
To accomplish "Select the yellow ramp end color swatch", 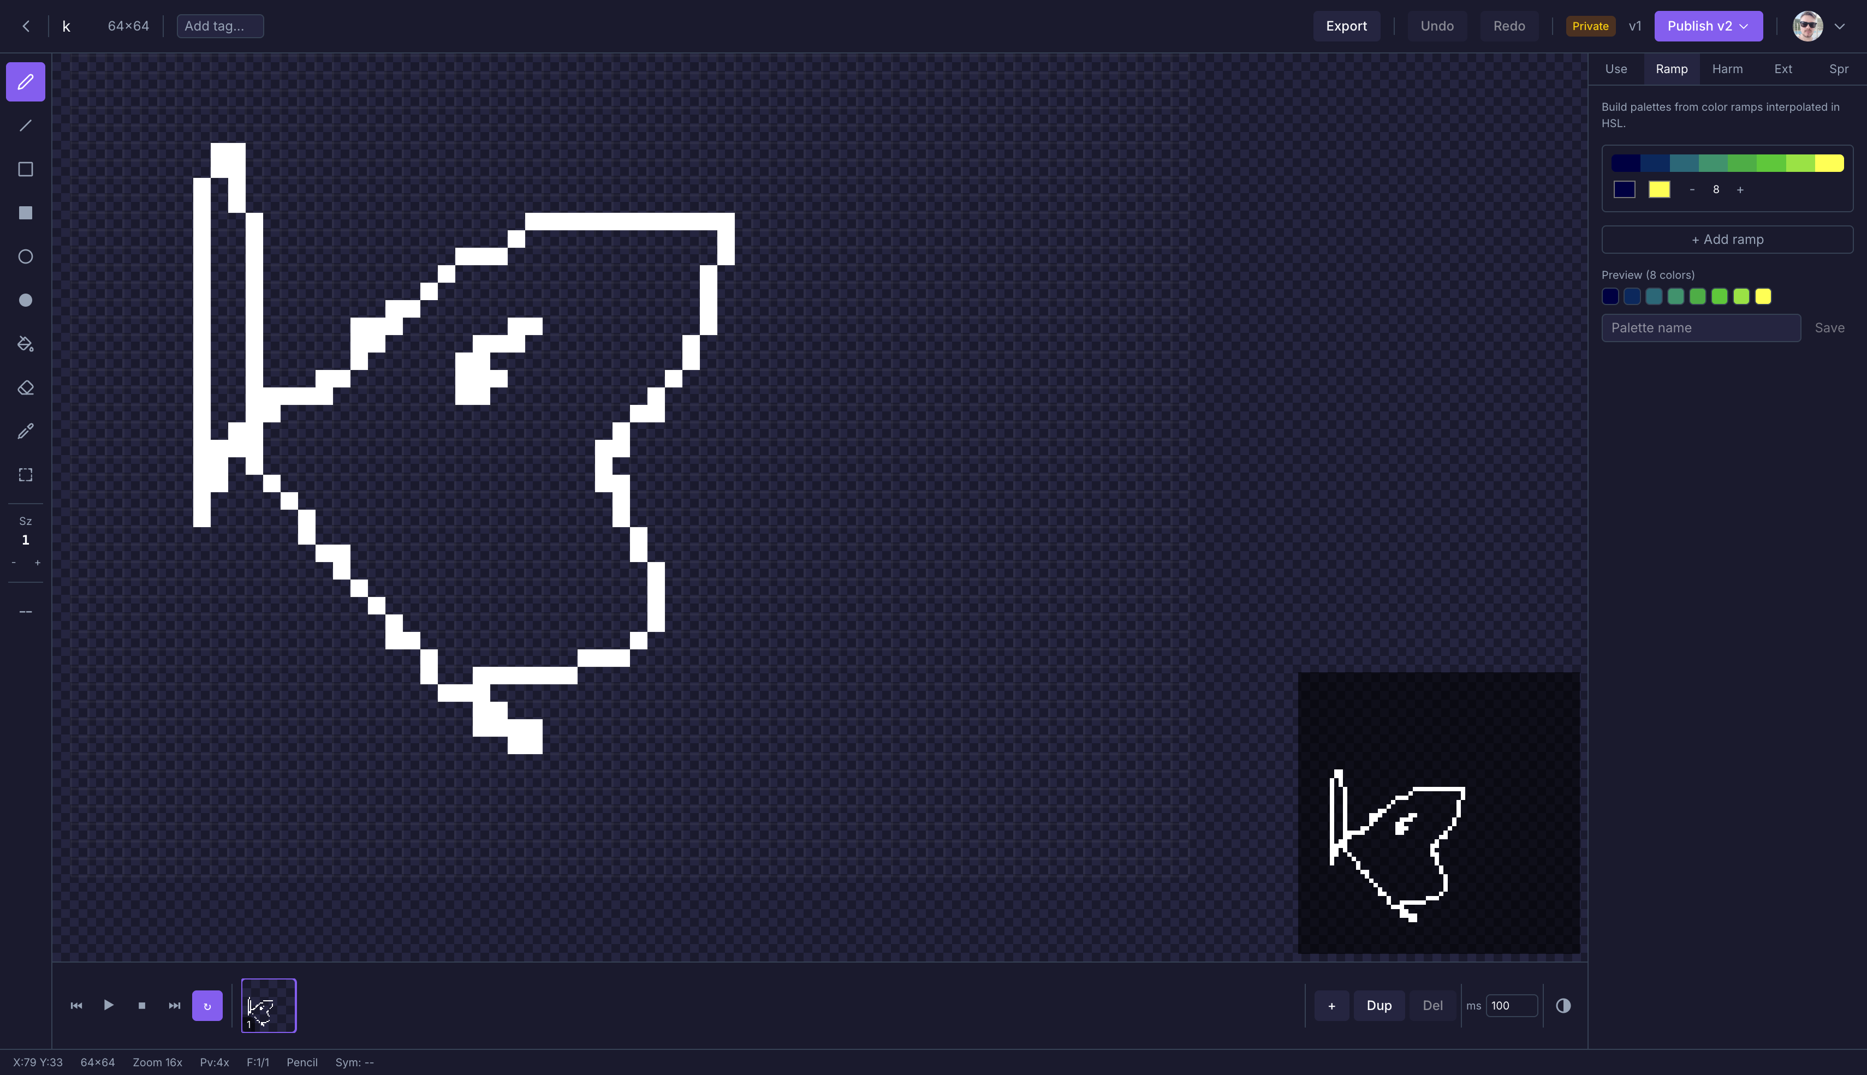I will 1660,189.
